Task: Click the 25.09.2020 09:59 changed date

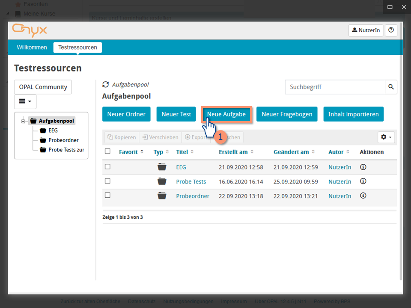Action: (x=296, y=181)
